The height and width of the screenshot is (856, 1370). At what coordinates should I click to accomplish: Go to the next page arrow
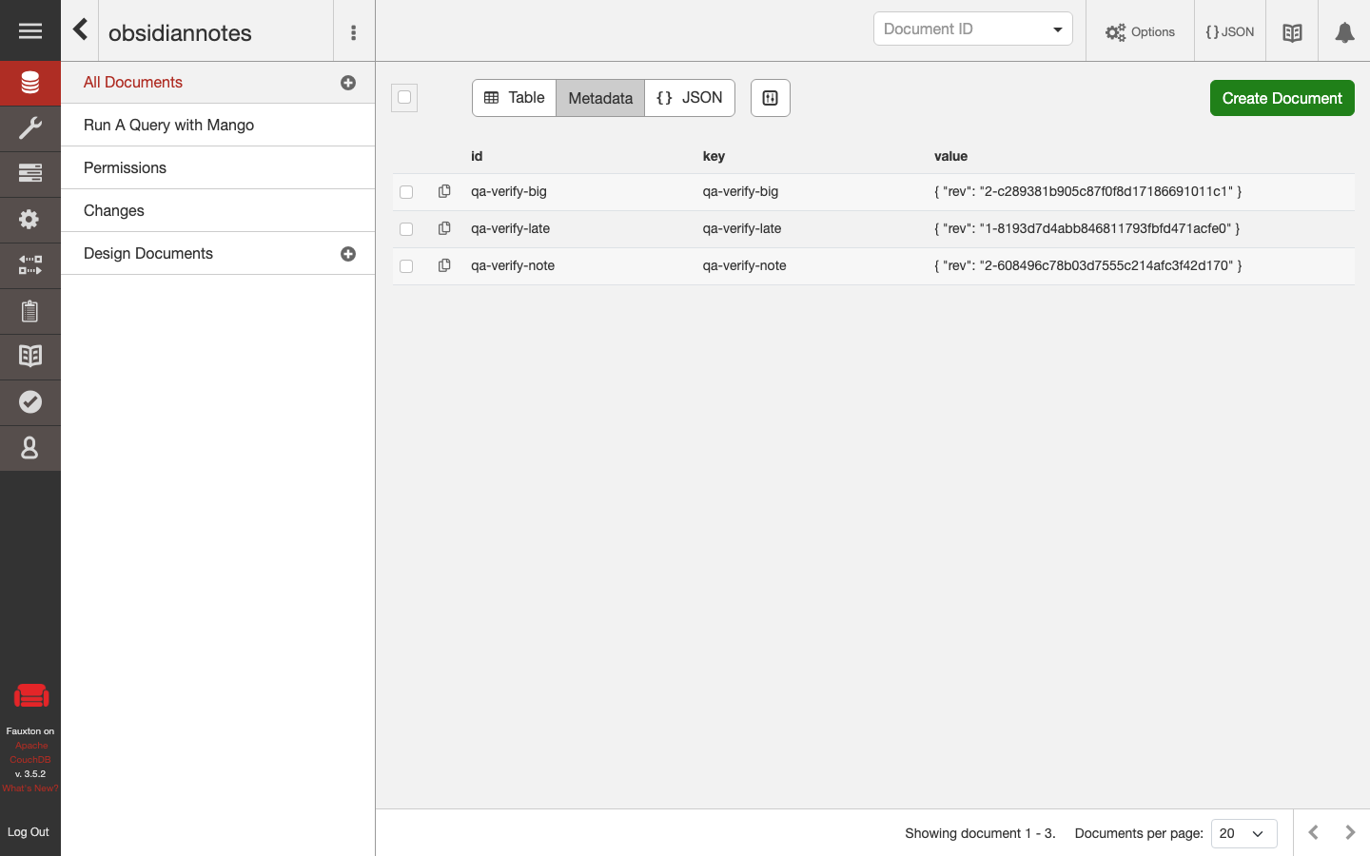pos(1350,832)
